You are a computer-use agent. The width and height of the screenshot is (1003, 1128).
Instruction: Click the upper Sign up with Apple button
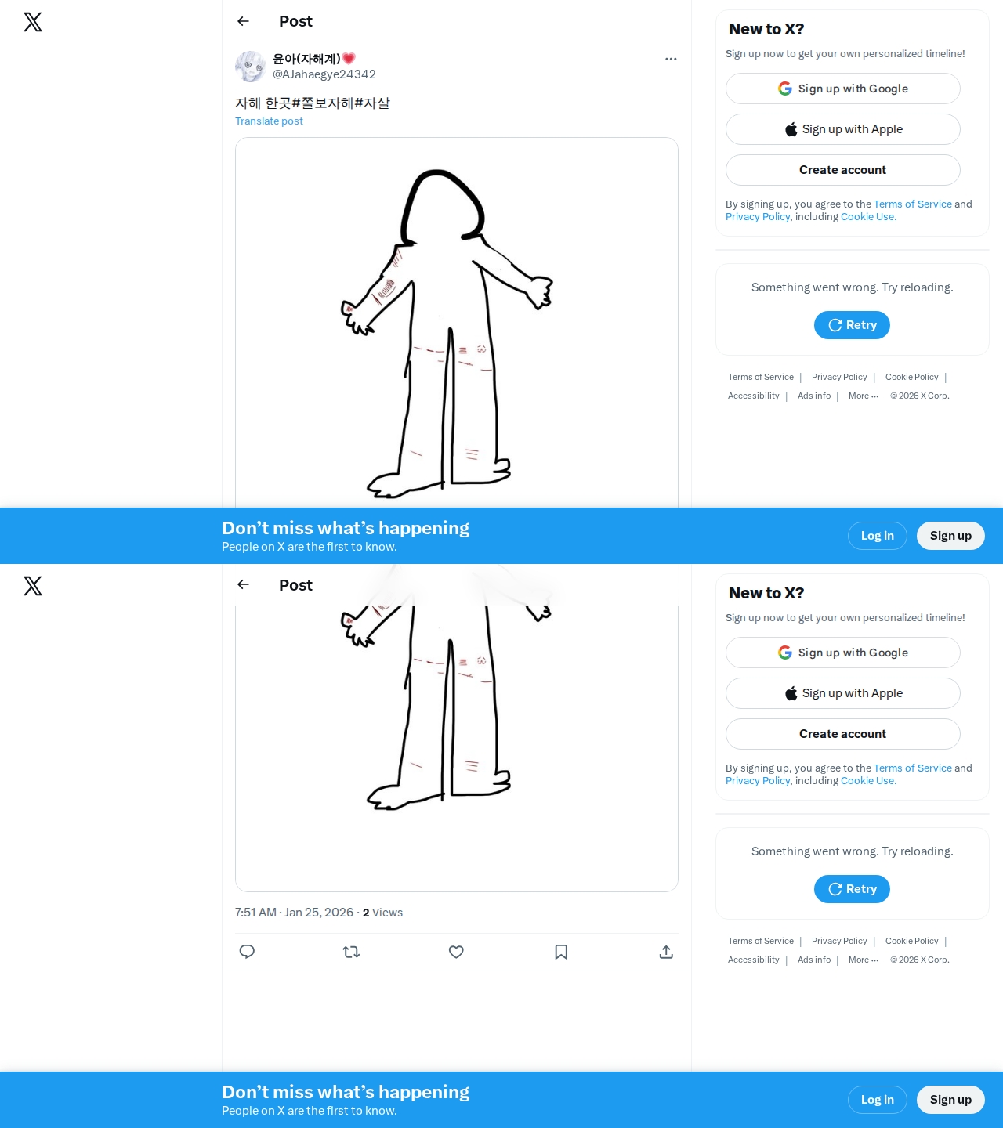(x=843, y=129)
